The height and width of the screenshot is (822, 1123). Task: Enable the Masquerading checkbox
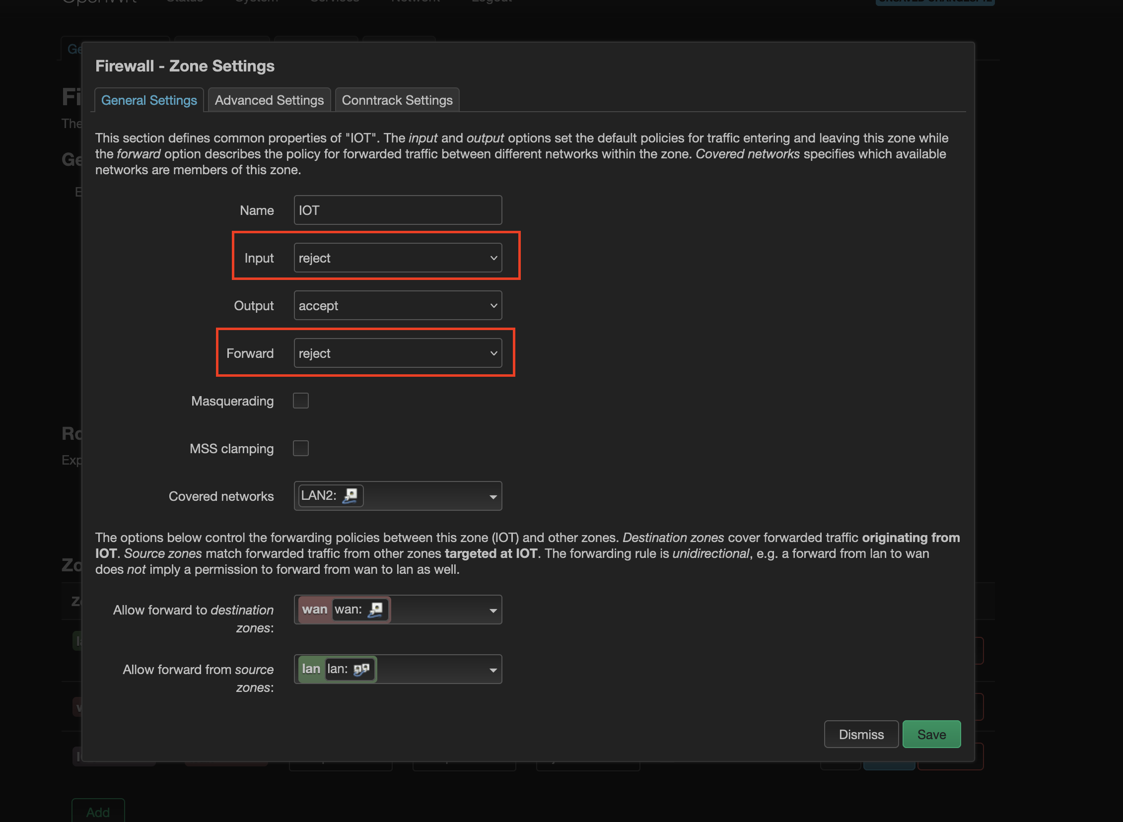[x=301, y=401]
